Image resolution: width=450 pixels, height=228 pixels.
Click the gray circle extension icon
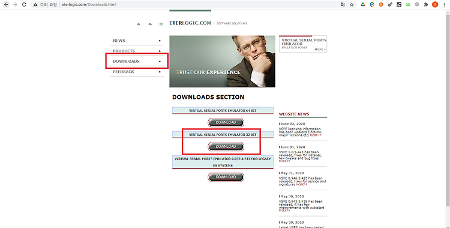pos(417,5)
